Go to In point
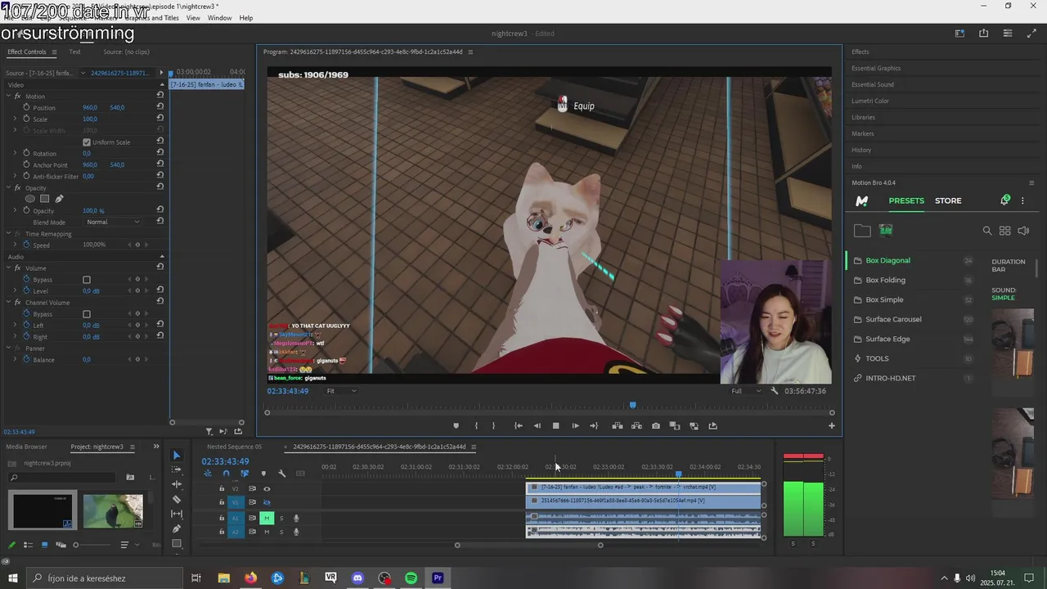1047x589 pixels. click(x=518, y=425)
